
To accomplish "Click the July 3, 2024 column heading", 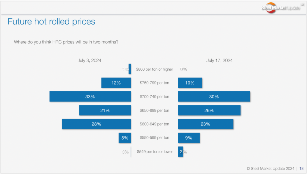I will (x=89, y=60).
